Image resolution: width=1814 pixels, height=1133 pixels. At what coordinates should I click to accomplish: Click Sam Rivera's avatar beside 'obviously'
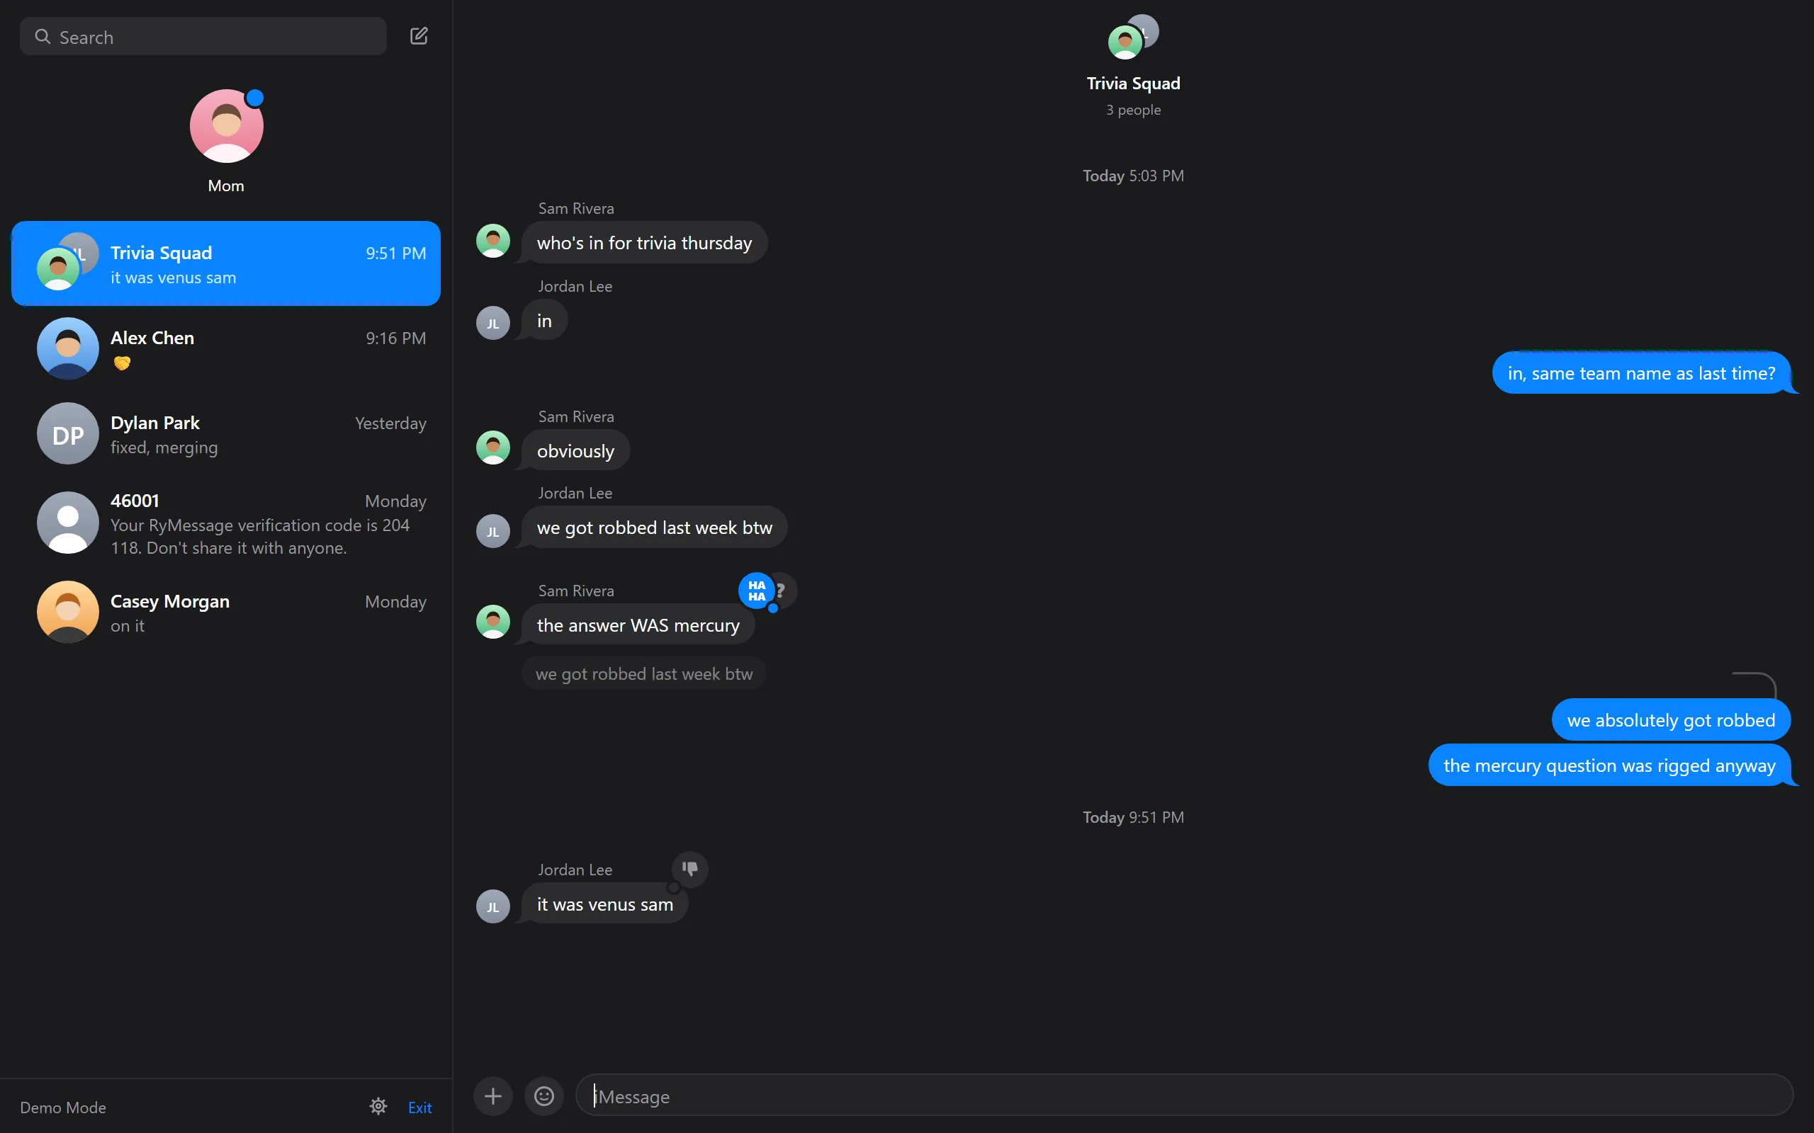pos(493,448)
